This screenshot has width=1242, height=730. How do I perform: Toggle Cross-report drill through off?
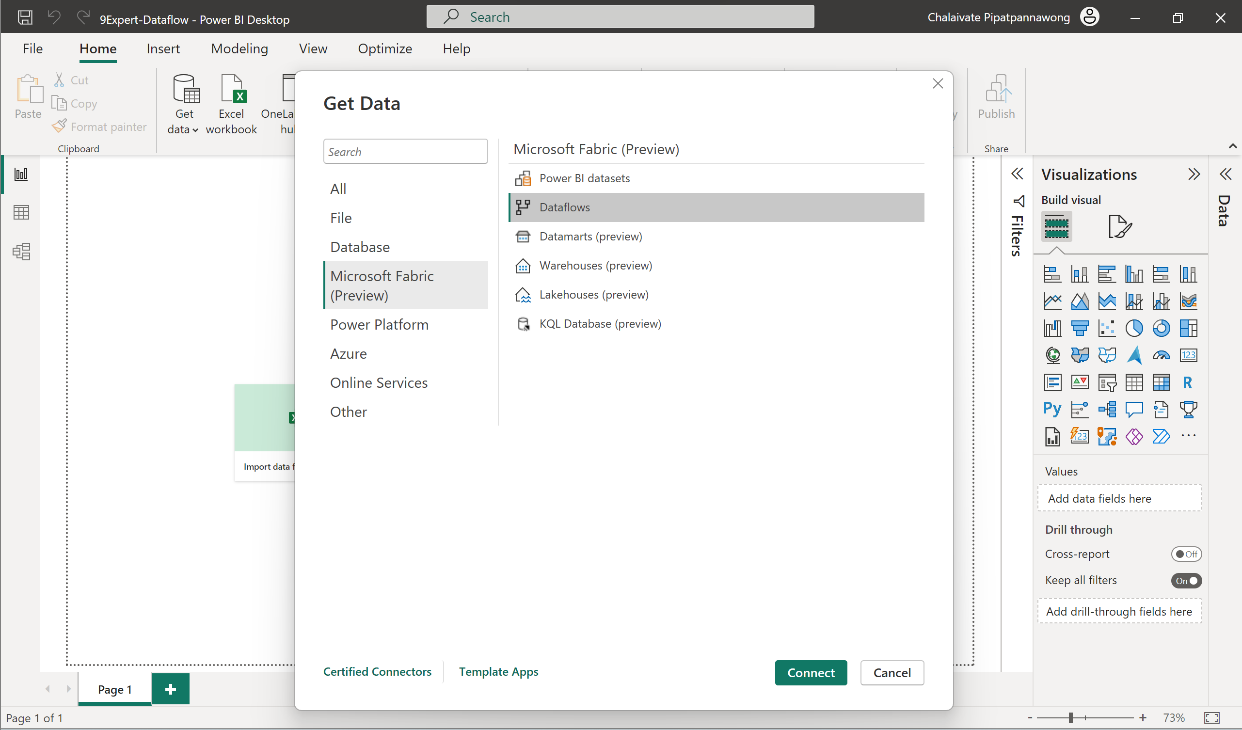click(x=1185, y=554)
